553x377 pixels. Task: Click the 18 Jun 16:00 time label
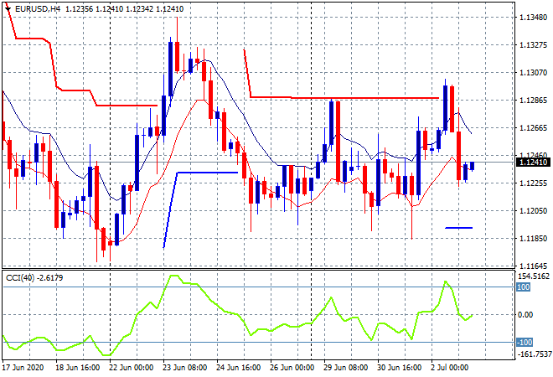coord(78,368)
